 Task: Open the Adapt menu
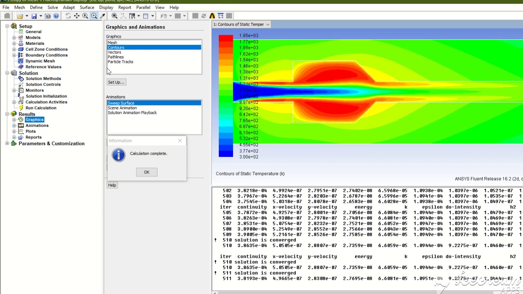[x=69, y=7]
